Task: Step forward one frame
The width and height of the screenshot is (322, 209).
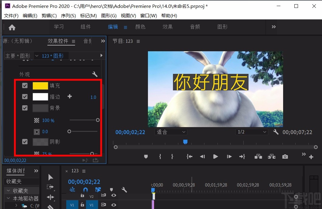Action: [x=229, y=157]
